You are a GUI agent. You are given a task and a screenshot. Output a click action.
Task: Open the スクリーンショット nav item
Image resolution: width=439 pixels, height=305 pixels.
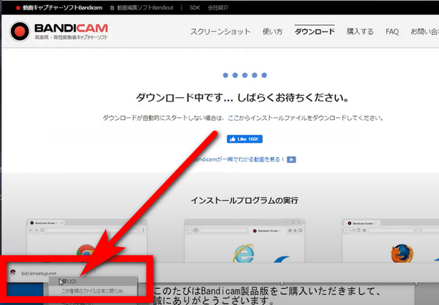220,31
